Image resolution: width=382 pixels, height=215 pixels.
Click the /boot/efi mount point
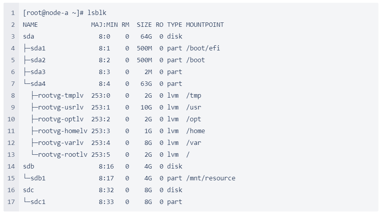click(x=203, y=48)
